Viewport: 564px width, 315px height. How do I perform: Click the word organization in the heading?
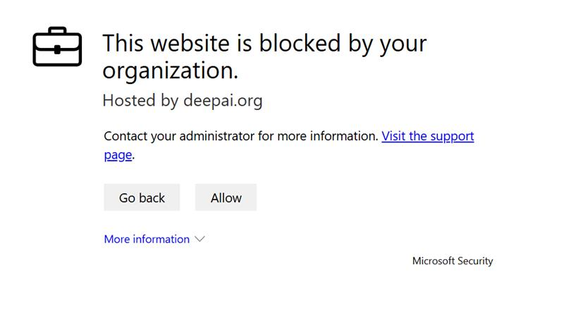(x=167, y=70)
